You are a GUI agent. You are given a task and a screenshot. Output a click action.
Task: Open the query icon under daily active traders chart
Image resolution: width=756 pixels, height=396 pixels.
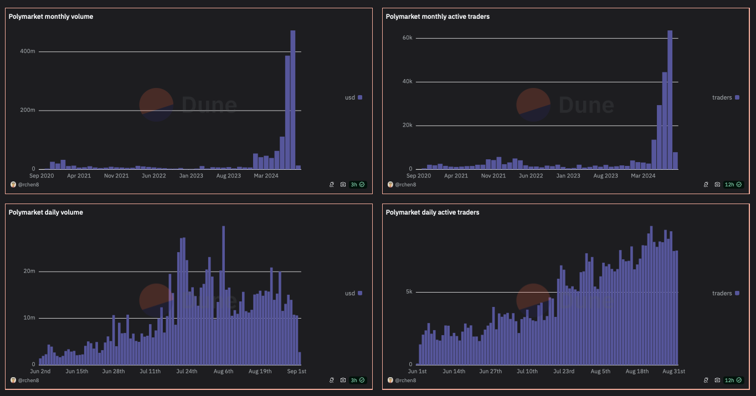coord(706,380)
